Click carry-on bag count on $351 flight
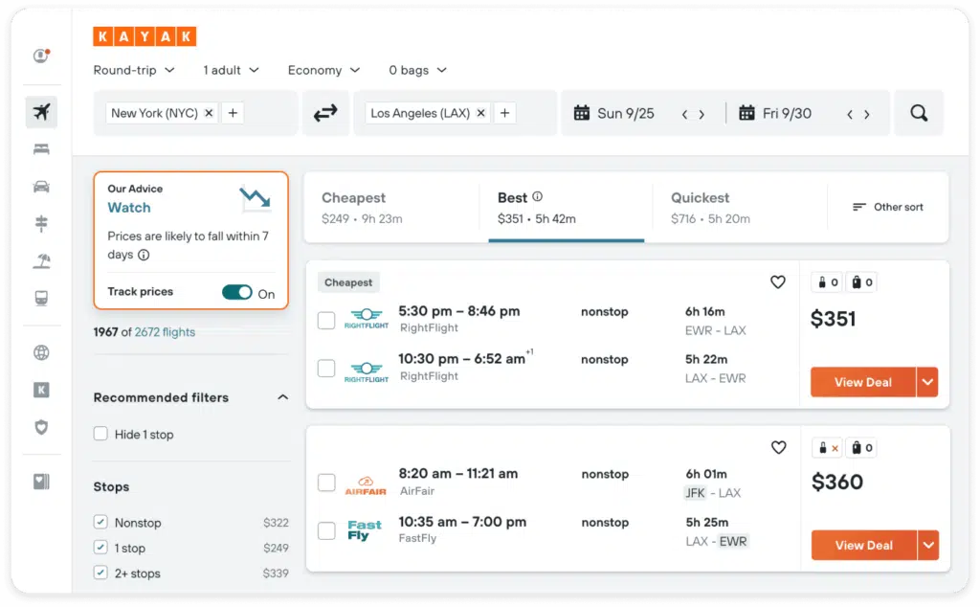Viewport: 980px width, 607px height. 828,281
